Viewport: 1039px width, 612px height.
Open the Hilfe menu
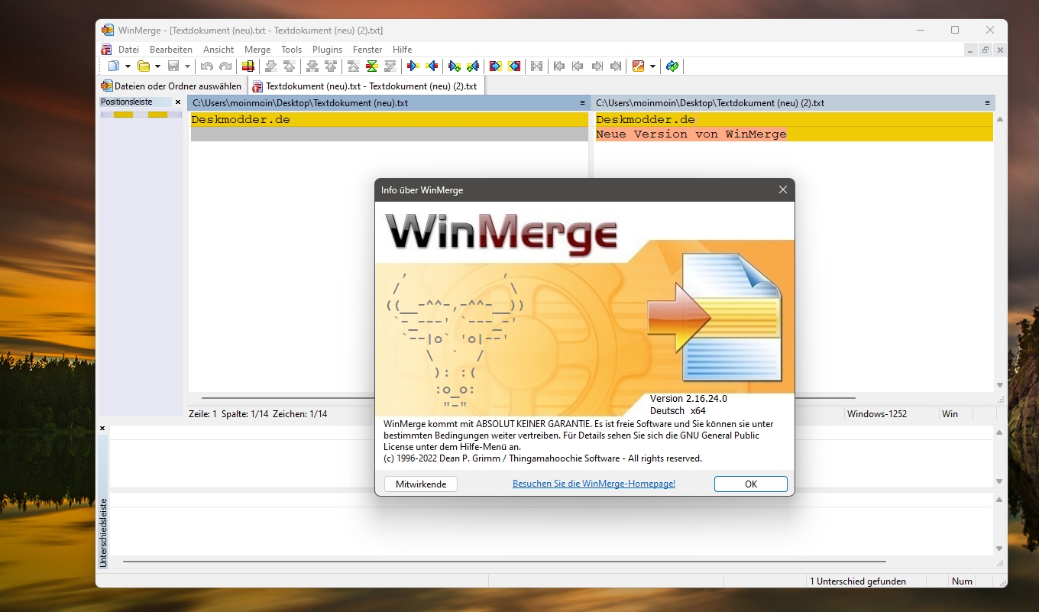tap(403, 49)
